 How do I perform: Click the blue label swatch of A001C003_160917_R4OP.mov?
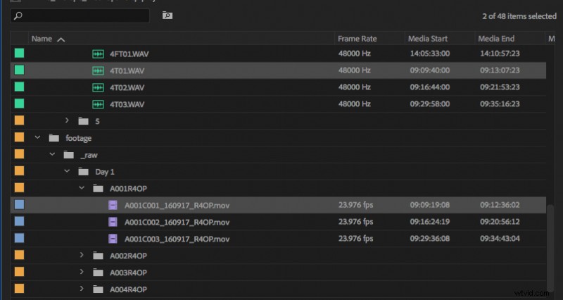20,238
